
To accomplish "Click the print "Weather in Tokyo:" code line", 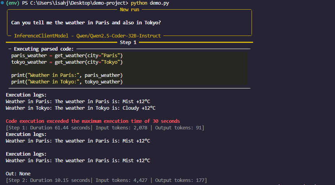I will tap(67, 81).
